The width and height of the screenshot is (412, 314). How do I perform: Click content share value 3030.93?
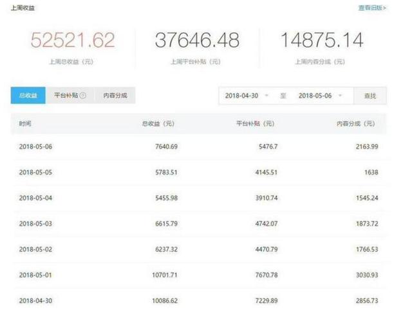(367, 275)
